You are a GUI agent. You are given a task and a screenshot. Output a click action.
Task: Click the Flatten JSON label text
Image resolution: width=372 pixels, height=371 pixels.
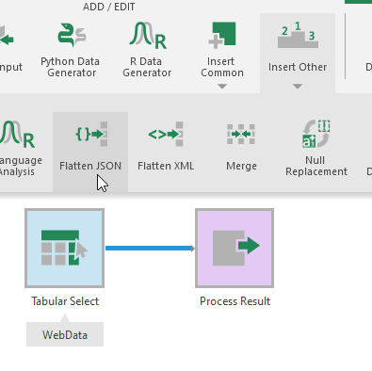[90, 166]
